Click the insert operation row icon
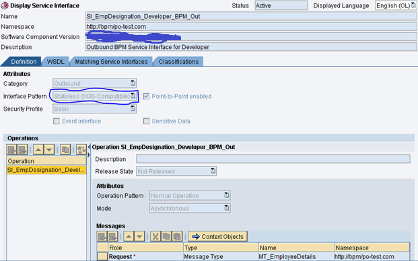 coord(11,150)
